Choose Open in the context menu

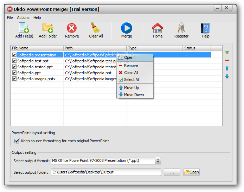(135, 57)
